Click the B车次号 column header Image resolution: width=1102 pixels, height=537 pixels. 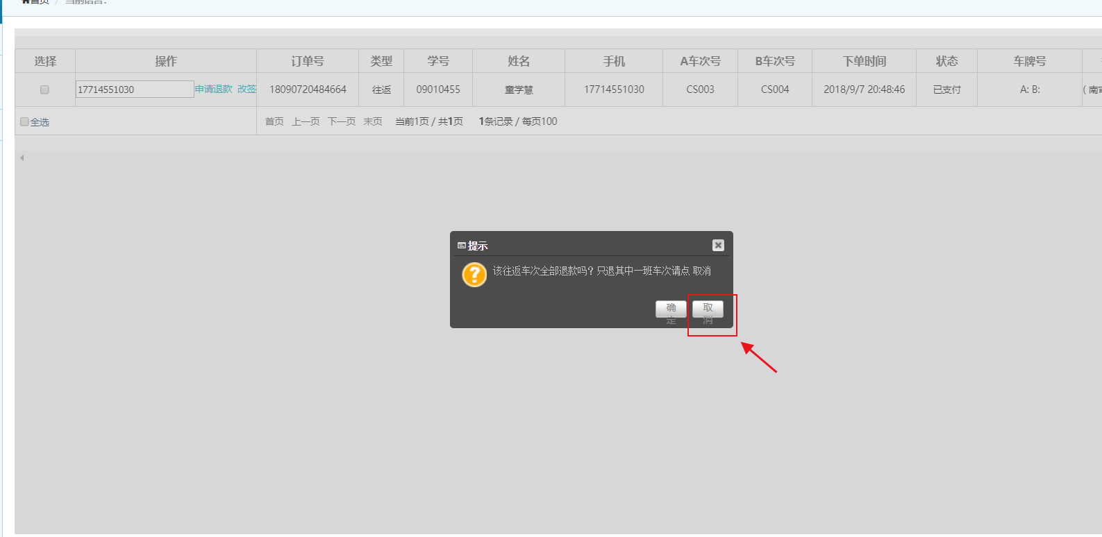775,61
